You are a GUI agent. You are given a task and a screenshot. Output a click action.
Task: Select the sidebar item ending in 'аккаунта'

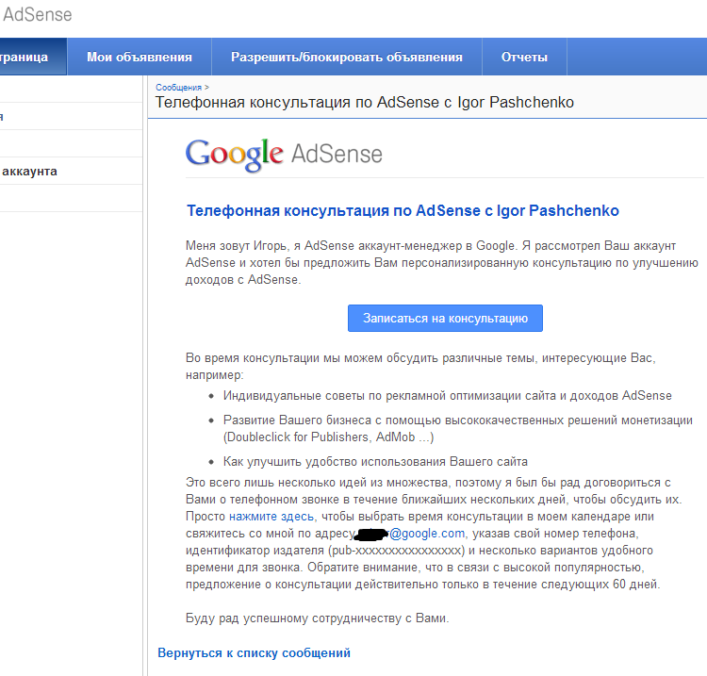click(x=72, y=171)
